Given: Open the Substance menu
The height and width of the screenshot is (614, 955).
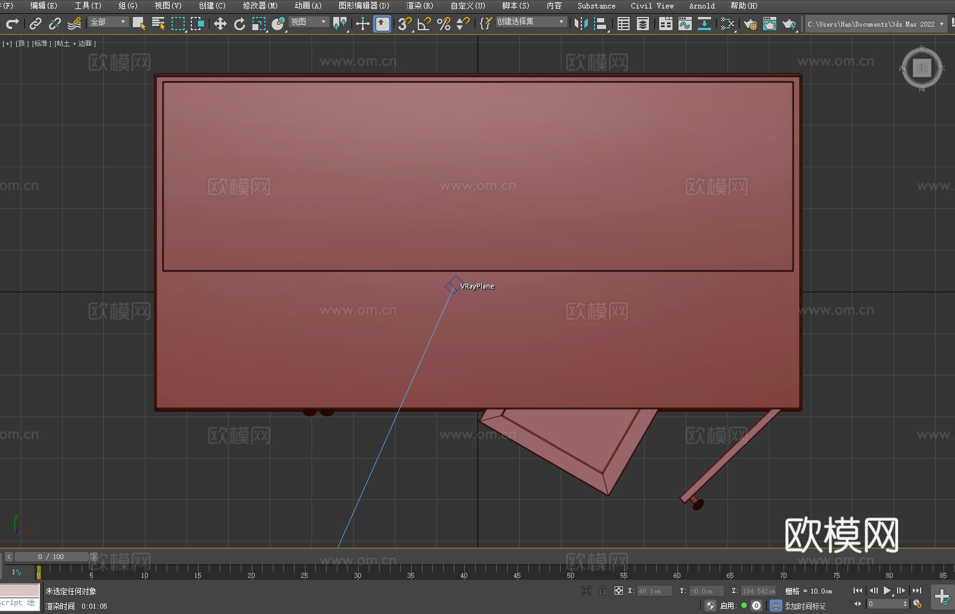Looking at the screenshot, I should [596, 5].
